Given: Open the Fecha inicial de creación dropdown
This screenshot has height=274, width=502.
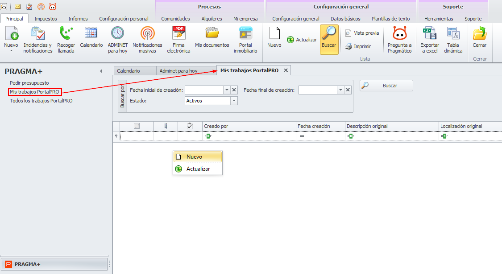Looking at the screenshot, I should (x=227, y=90).
